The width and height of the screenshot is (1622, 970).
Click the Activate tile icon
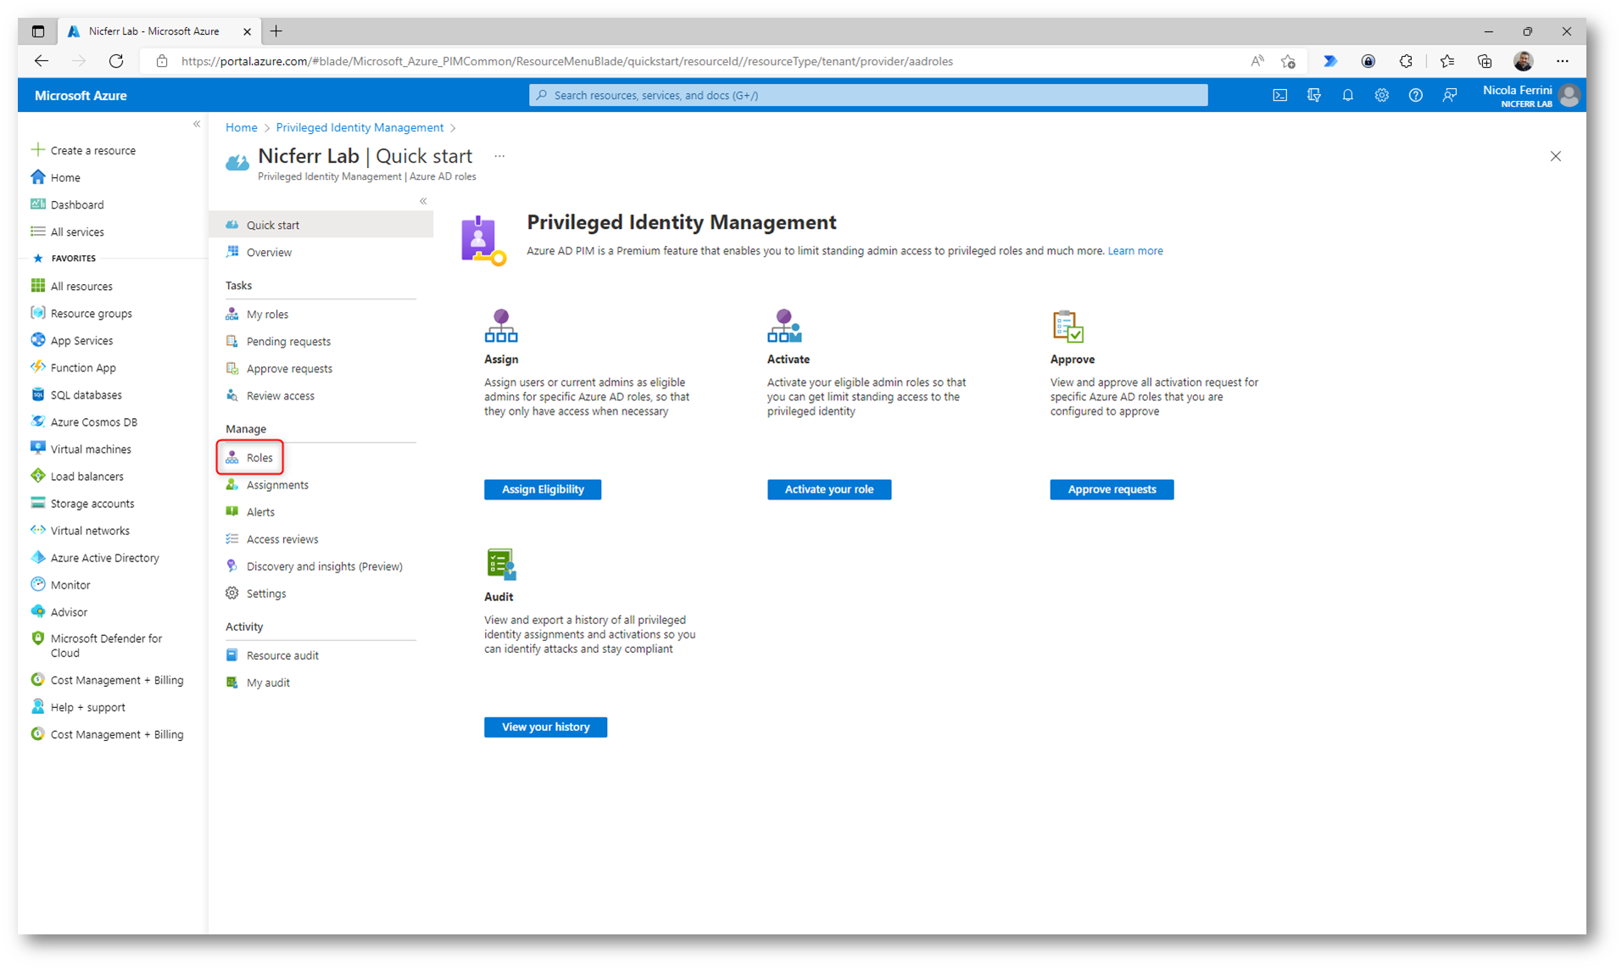click(x=783, y=326)
